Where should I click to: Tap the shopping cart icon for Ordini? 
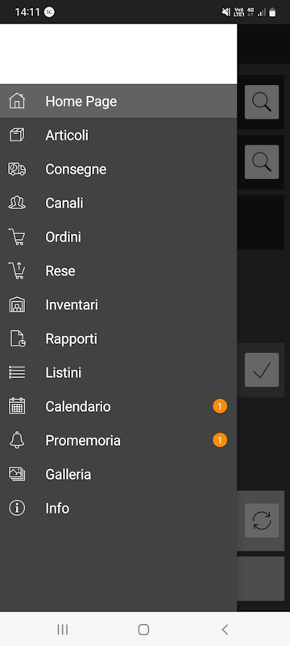pos(17,237)
